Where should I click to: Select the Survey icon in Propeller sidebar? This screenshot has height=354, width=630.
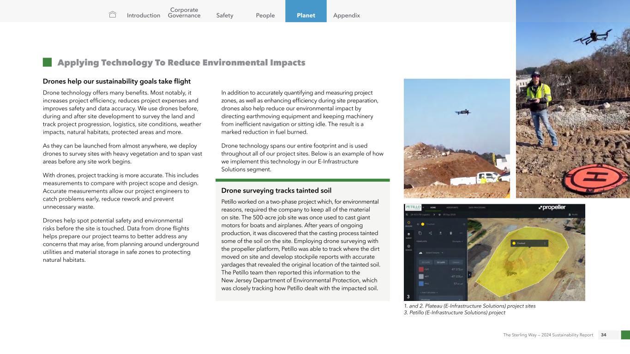(x=408, y=236)
